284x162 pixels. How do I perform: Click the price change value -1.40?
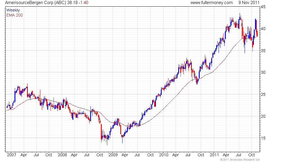click(83, 3)
